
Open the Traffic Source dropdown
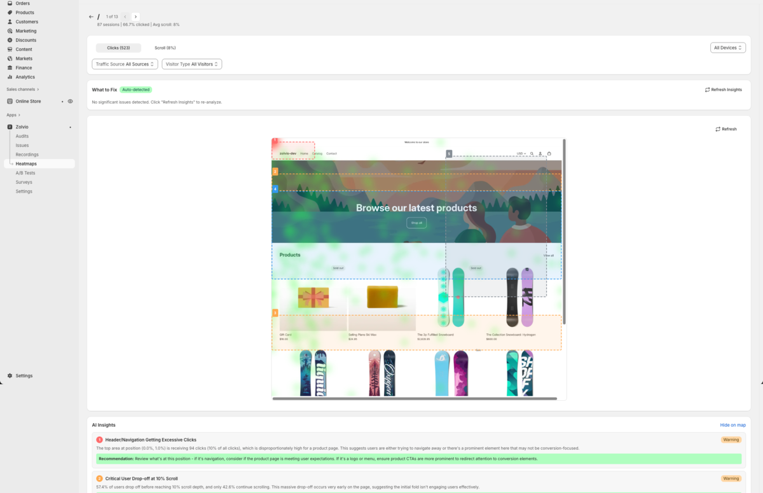125,64
